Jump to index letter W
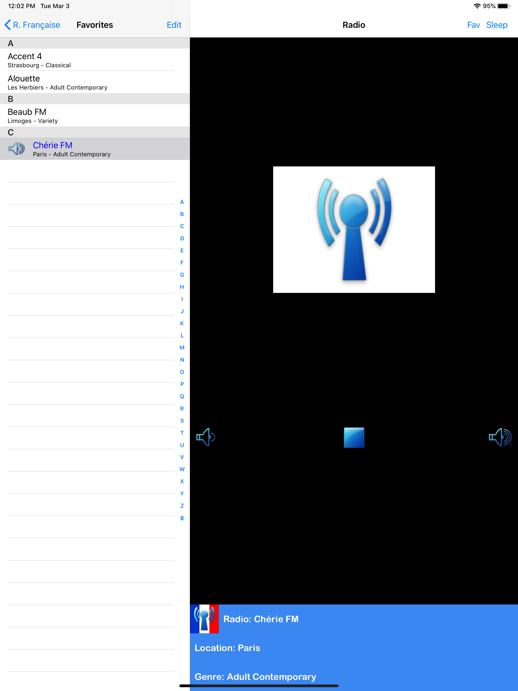This screenshot has height=691, width=518. pyautogui.click(x=182, y=469)
